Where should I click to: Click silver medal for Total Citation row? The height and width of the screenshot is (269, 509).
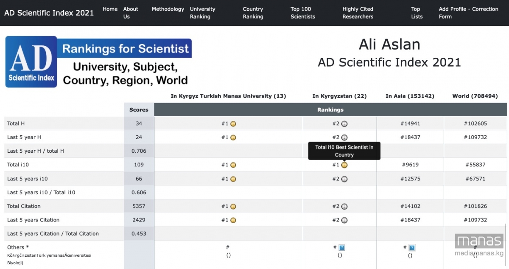(x=344, y=207)
